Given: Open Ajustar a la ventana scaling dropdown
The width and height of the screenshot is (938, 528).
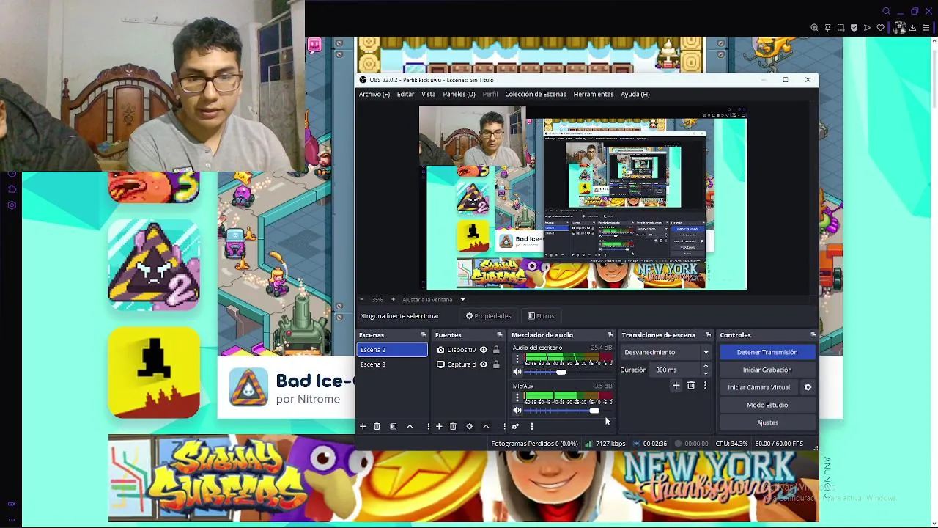Looking at the screenshot, I should coord(434,299).
